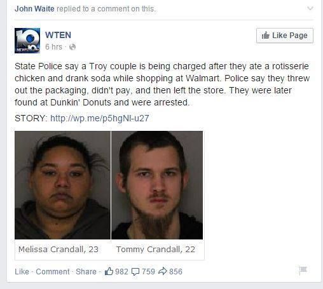Image resolution: width=323 pixels, height=289 pixels.
Task: Open the post options chevron dropdown
Action: [x=310, y=8]
